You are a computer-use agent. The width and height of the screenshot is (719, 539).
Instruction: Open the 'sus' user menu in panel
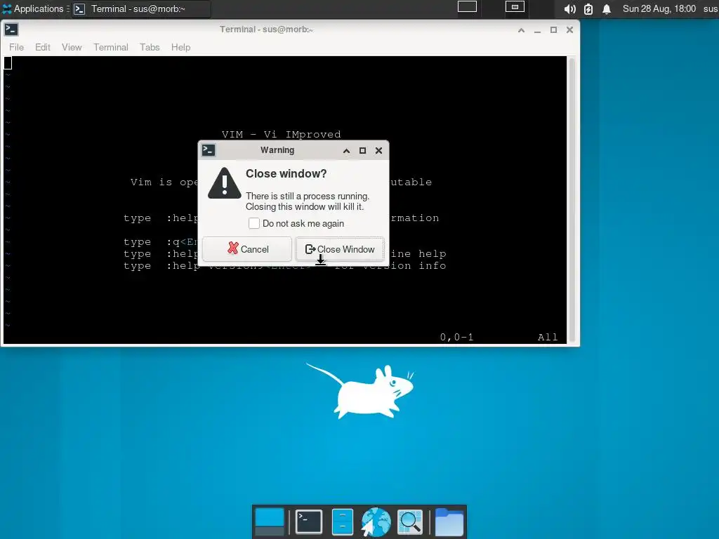point(711,8)
